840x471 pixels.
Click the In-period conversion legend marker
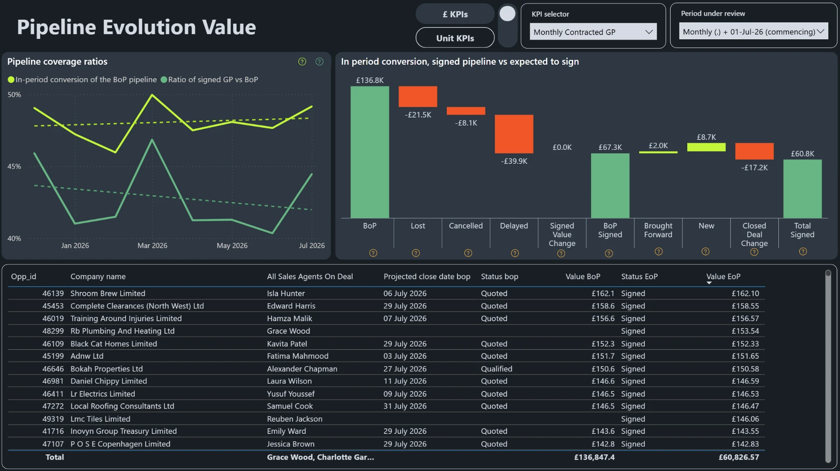[x=11, y=80]
